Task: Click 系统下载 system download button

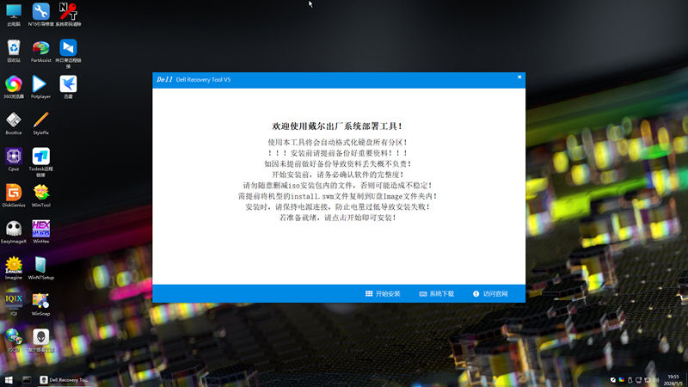Action: click(437, 293)
